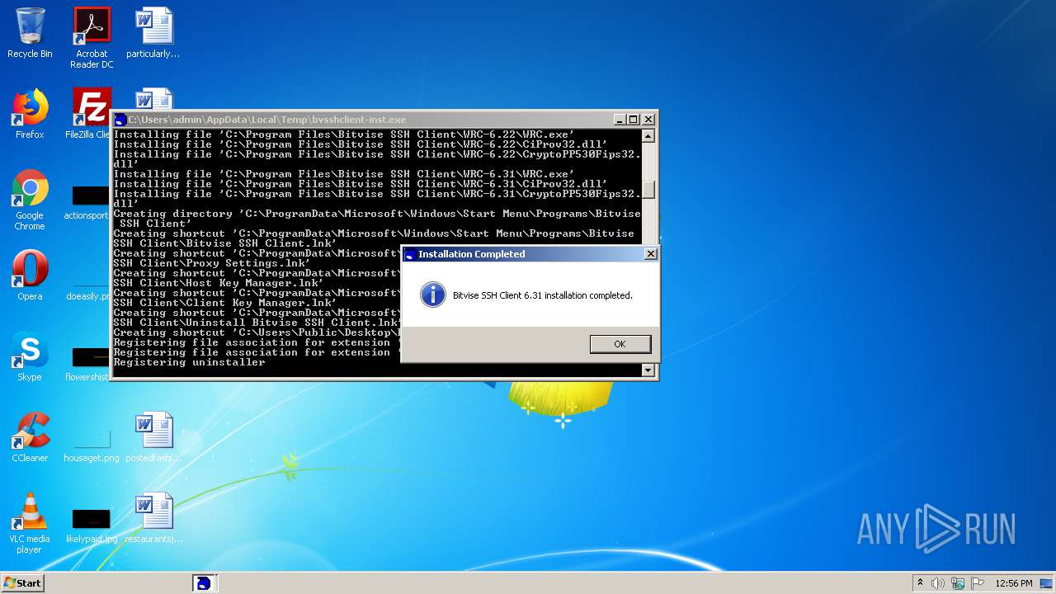Open Acrobat Reader DC desktop shortcut
1056x594 pixels.
click(92, 37)
